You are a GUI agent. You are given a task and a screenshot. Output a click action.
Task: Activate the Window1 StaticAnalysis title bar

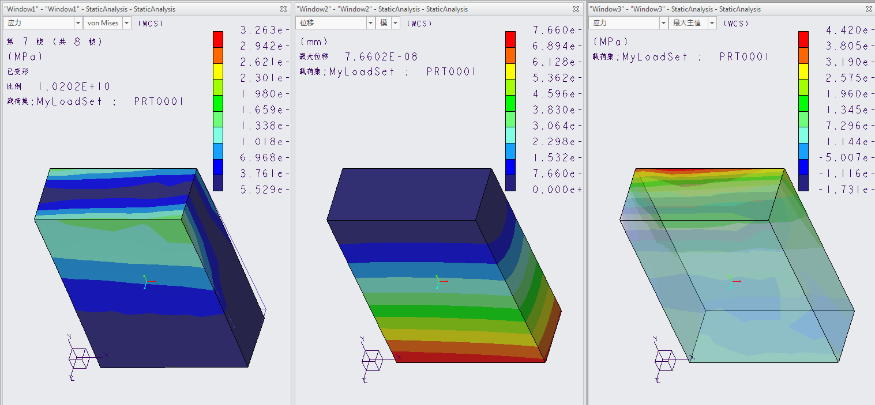tap(115, 9)
